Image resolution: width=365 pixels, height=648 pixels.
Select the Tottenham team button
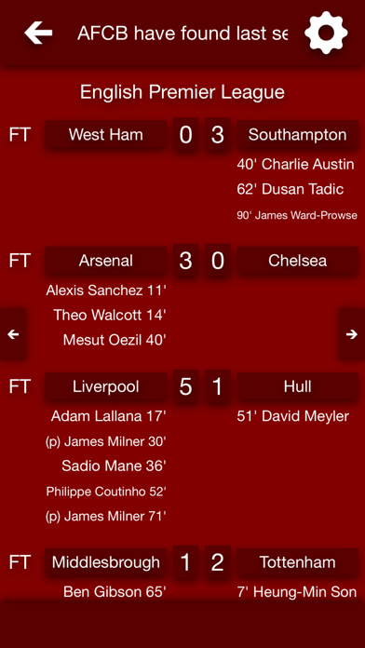tap(298, 562)
